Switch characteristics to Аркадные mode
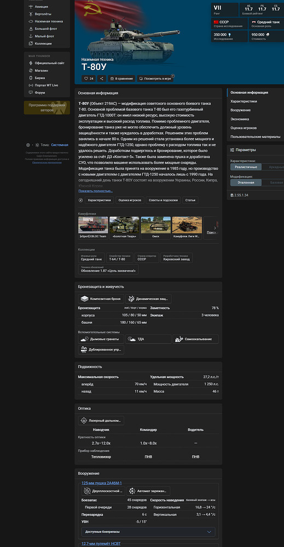 274,167
